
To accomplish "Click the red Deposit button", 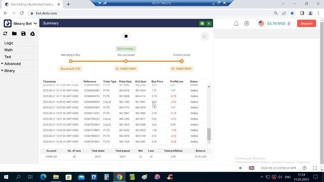I will (306, 23).
